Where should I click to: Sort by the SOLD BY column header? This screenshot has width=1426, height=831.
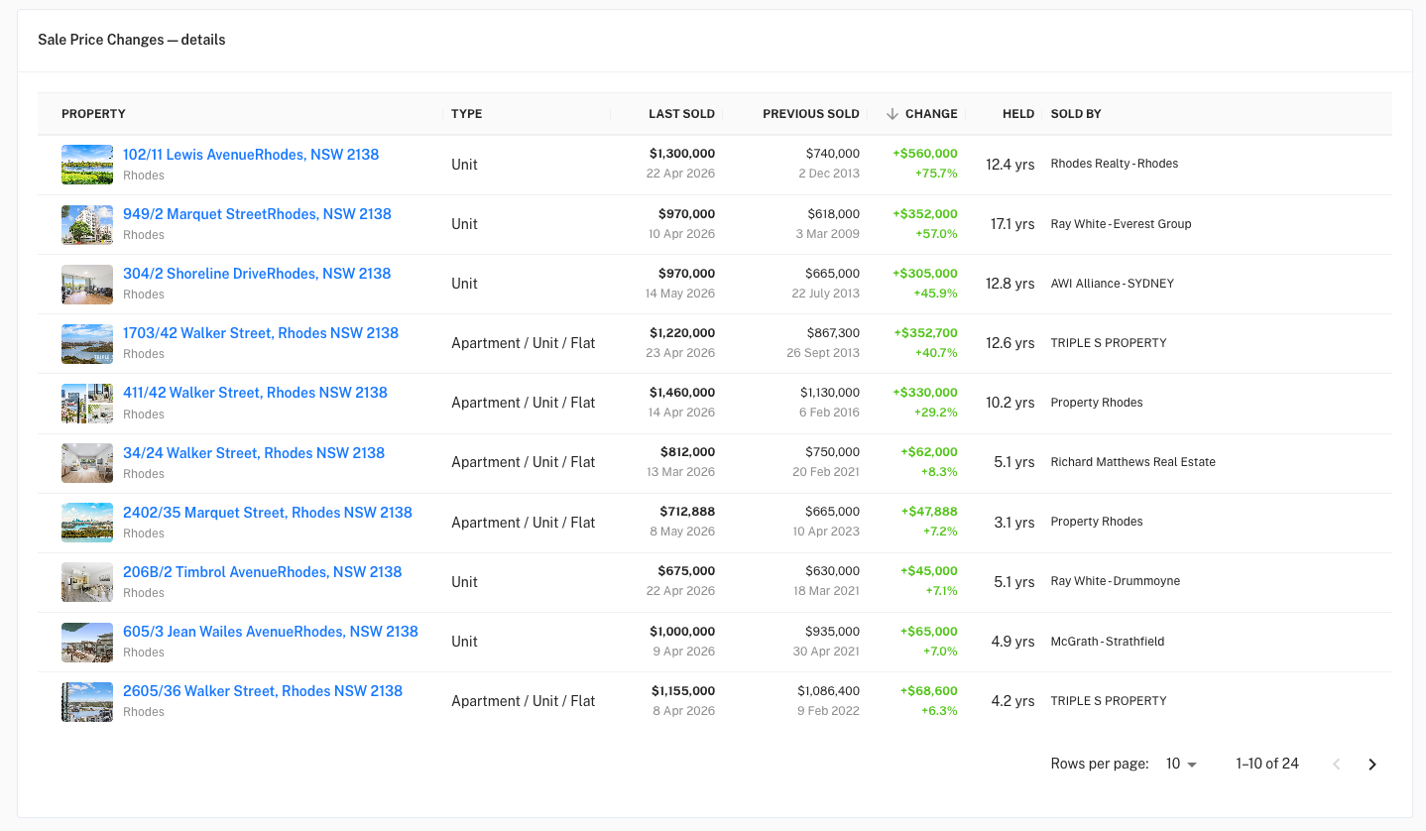1076,114
